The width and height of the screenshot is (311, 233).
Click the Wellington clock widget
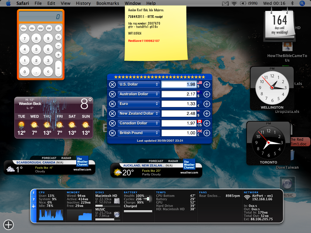(x=272, y=88)
